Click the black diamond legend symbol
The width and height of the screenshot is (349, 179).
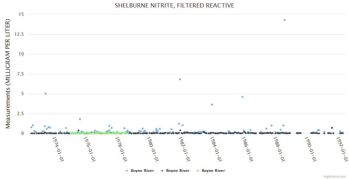pos(162,171)
